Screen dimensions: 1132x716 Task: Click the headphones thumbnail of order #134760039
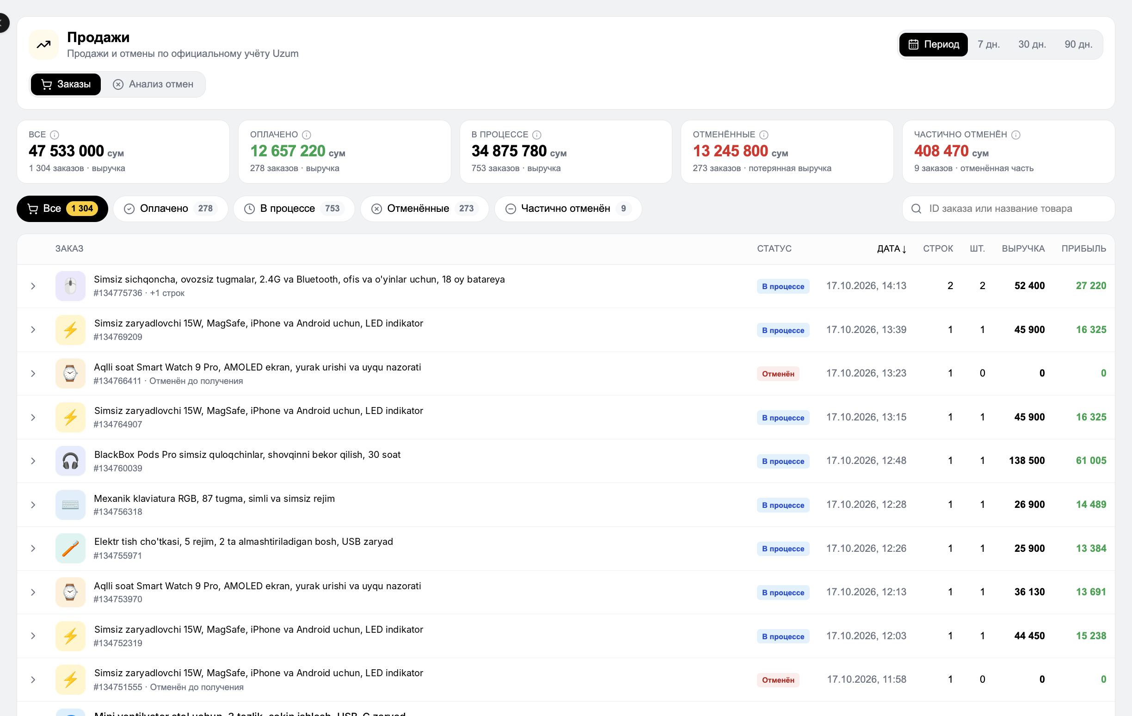70,461
